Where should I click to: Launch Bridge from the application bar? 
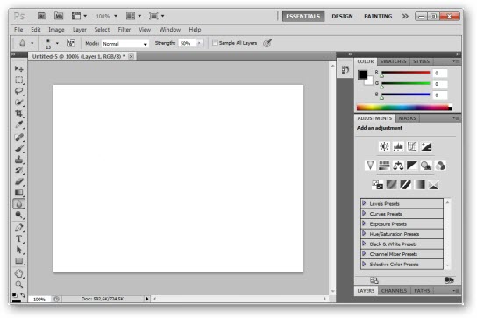[x=41, y=16]
